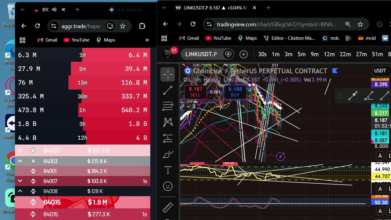Open the chart patterns tool
This screenshot has width=391, height=220.
[x=168, y=122]
